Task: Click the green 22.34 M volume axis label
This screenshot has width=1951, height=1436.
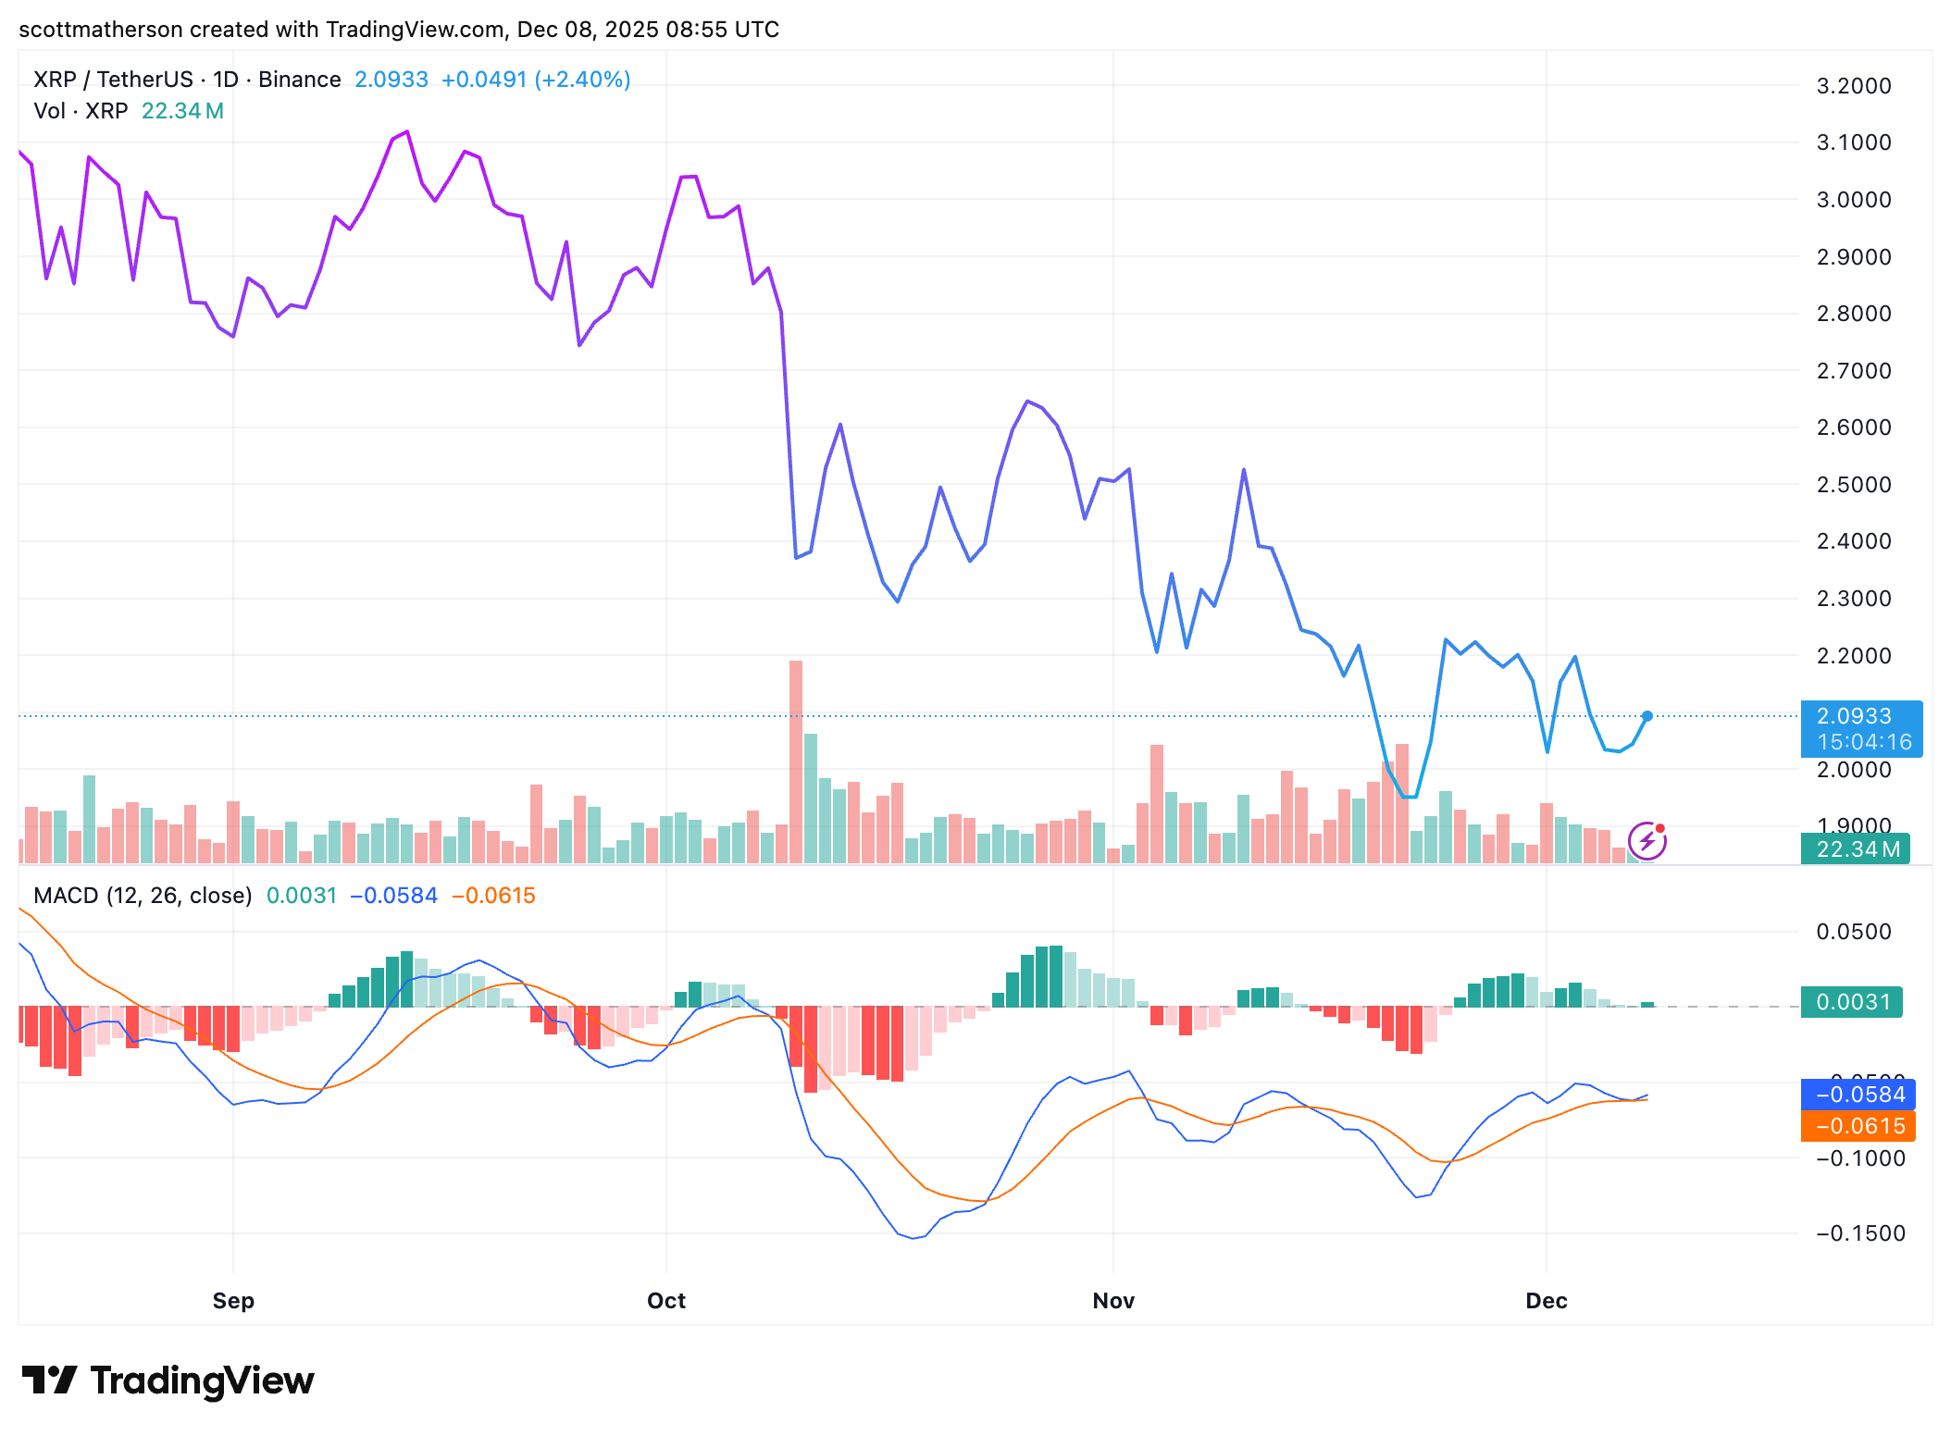Action: click(1855, 849)
